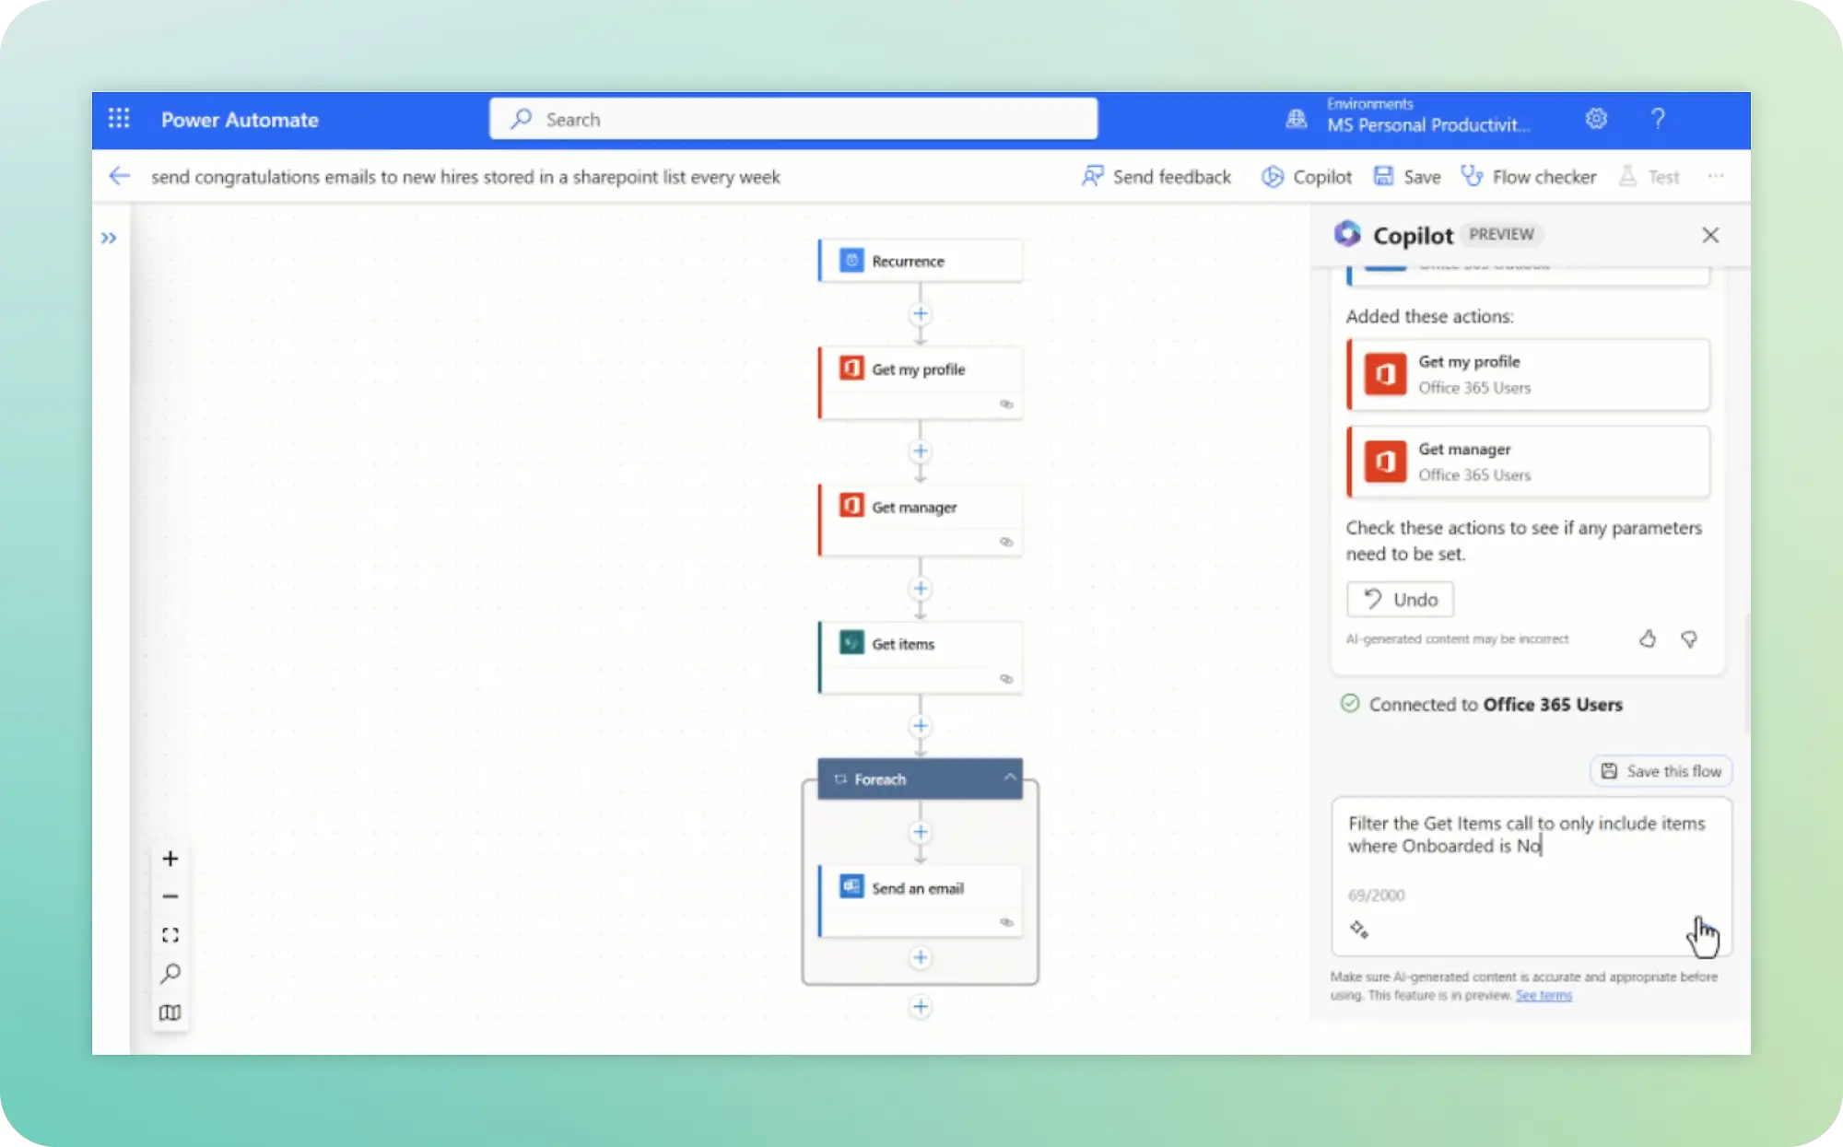Screen dimensions: 1843x1147
Task: Give a thumbs up to the response
Action: click(1648, 638)
